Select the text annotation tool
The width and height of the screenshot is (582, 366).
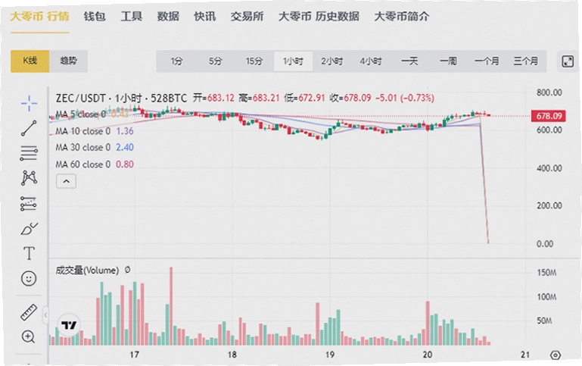(x=29, y=253)
